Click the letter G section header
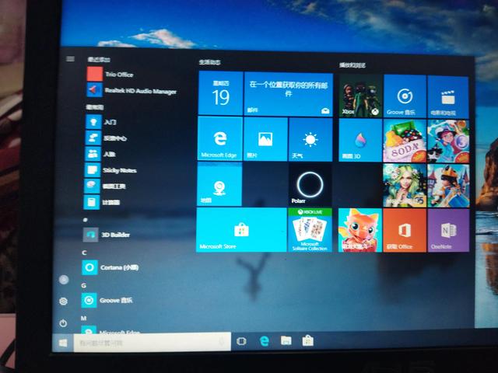Screen dimensions: 498x373 click(x=83, y=285)
